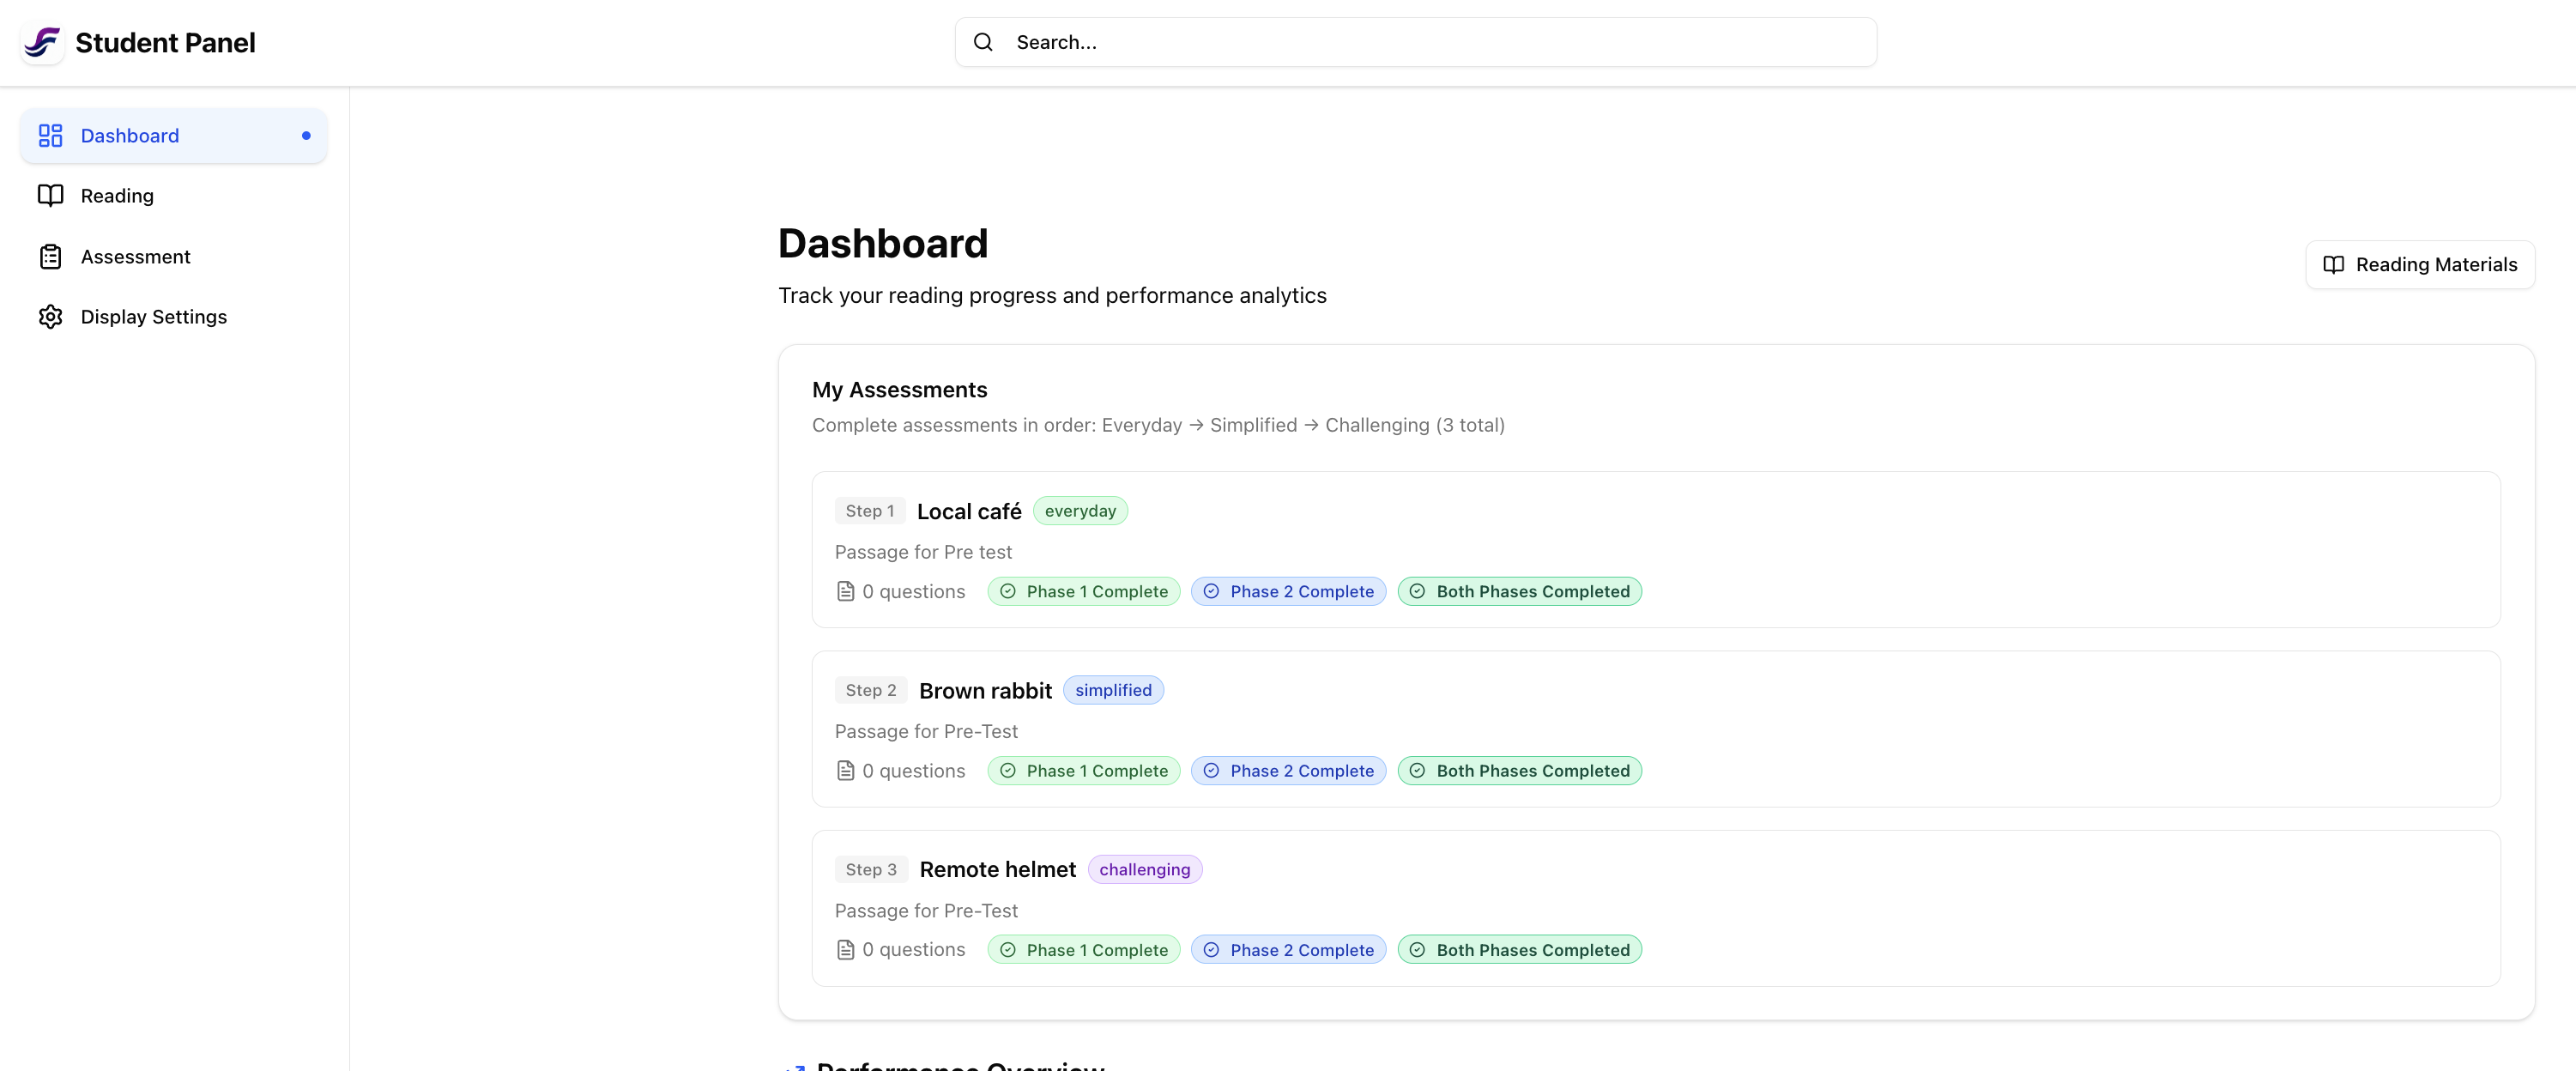Click the Local café assessment title

[x=968, y=511]
